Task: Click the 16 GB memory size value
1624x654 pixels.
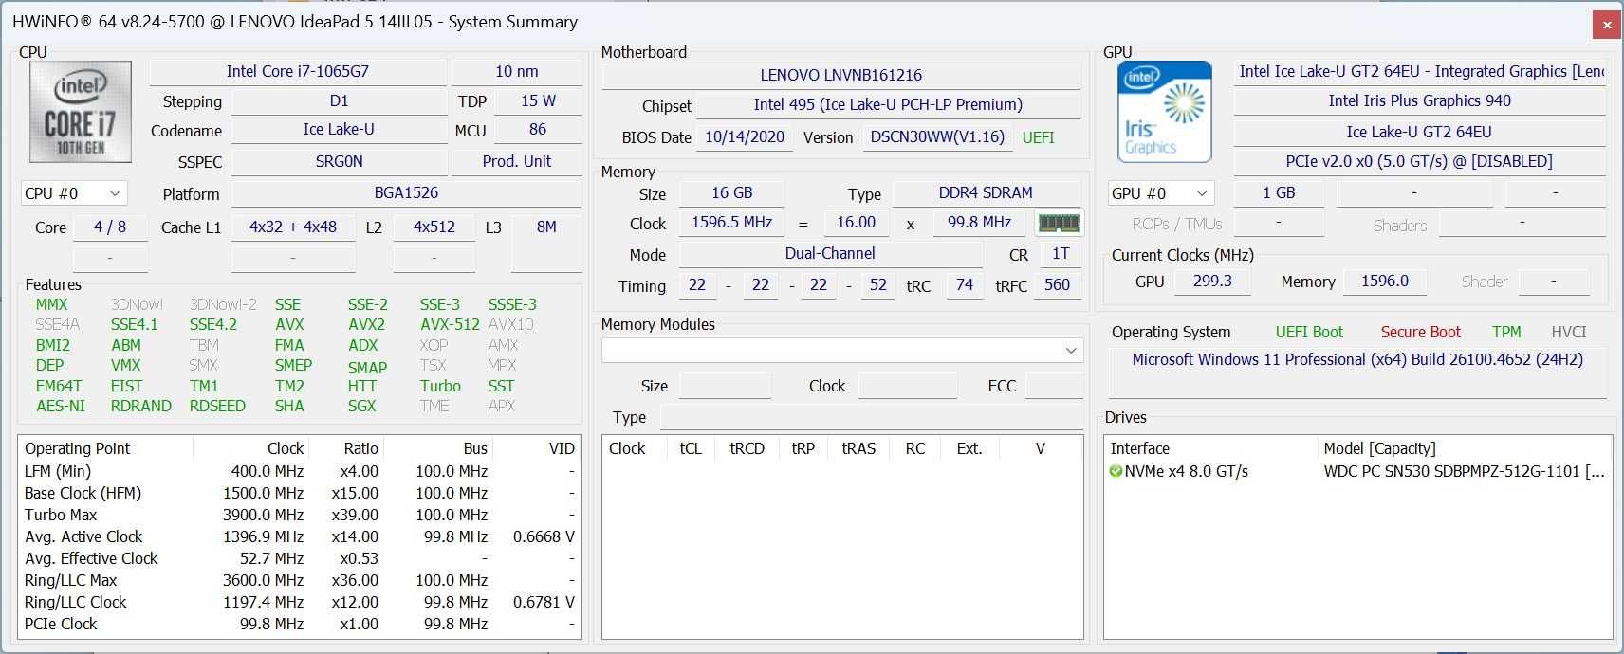Action: click(x=732, y=193)
